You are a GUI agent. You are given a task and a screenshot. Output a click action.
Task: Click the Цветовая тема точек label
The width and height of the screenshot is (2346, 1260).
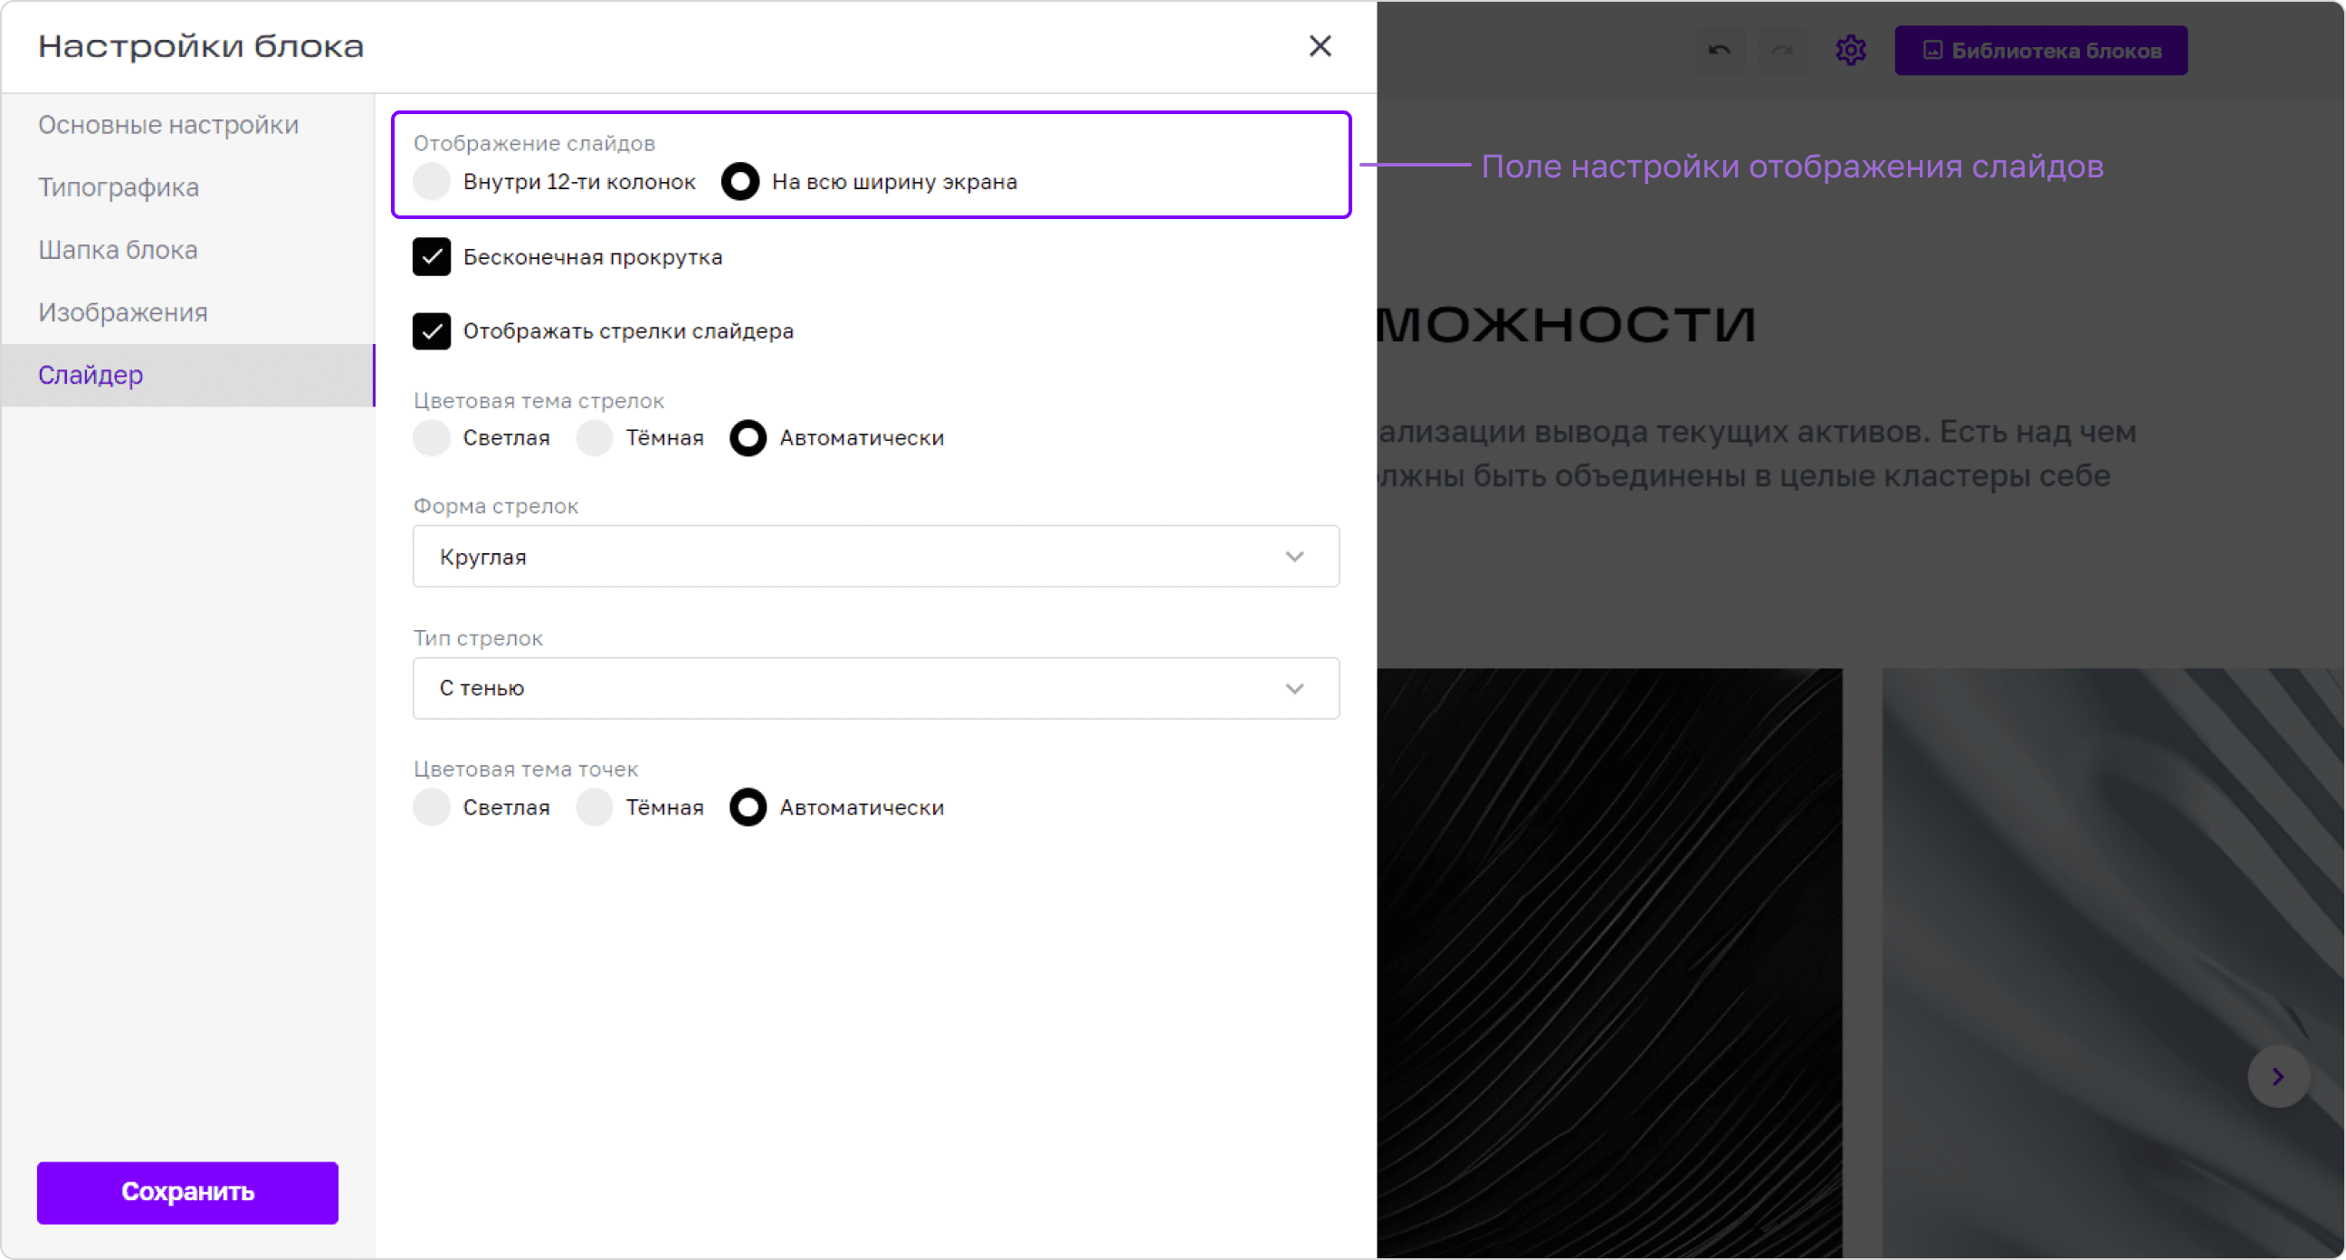pos(526,768)
